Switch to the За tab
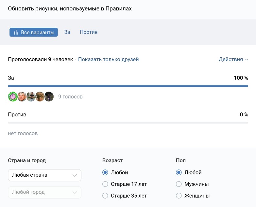This screenshot has width=256, height=207. pos(67,32)
